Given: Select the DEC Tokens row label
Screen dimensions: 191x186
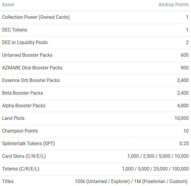Looking at the screenshot, I should tap(14, 30).
